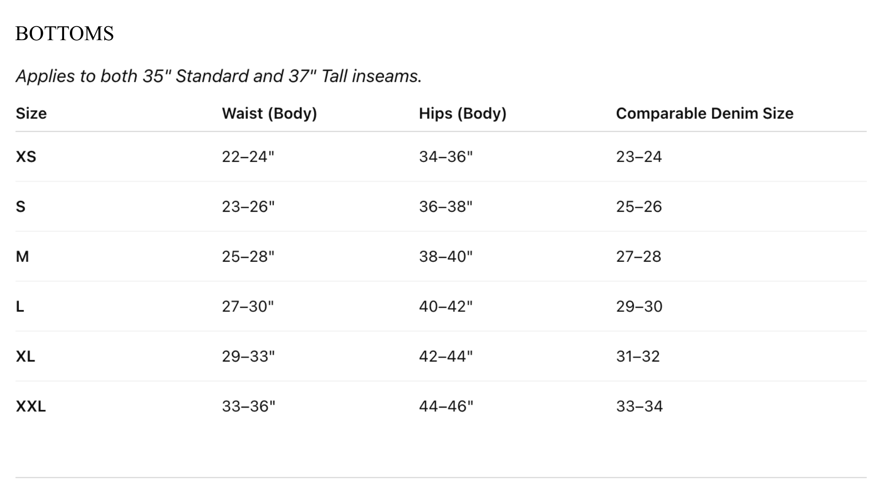Click the L size row label
873x501 pixels.
click(x=20, y=306)
